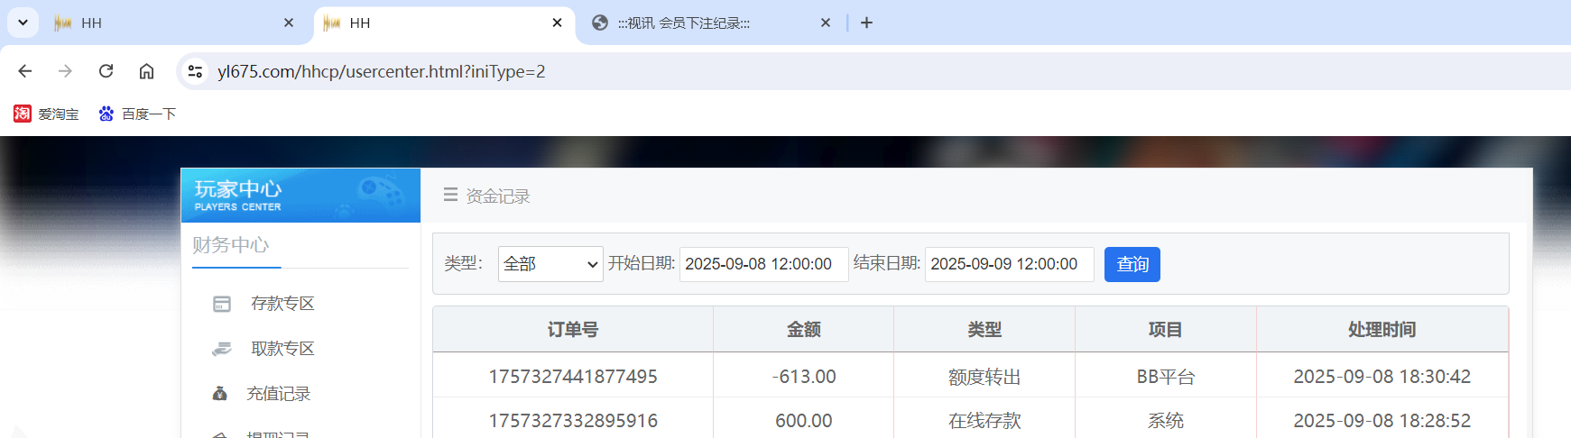Close the 视讯 会员下注纪录 tab
Viewport: 1571px width, 438px height.
click(x=826, y=23)
